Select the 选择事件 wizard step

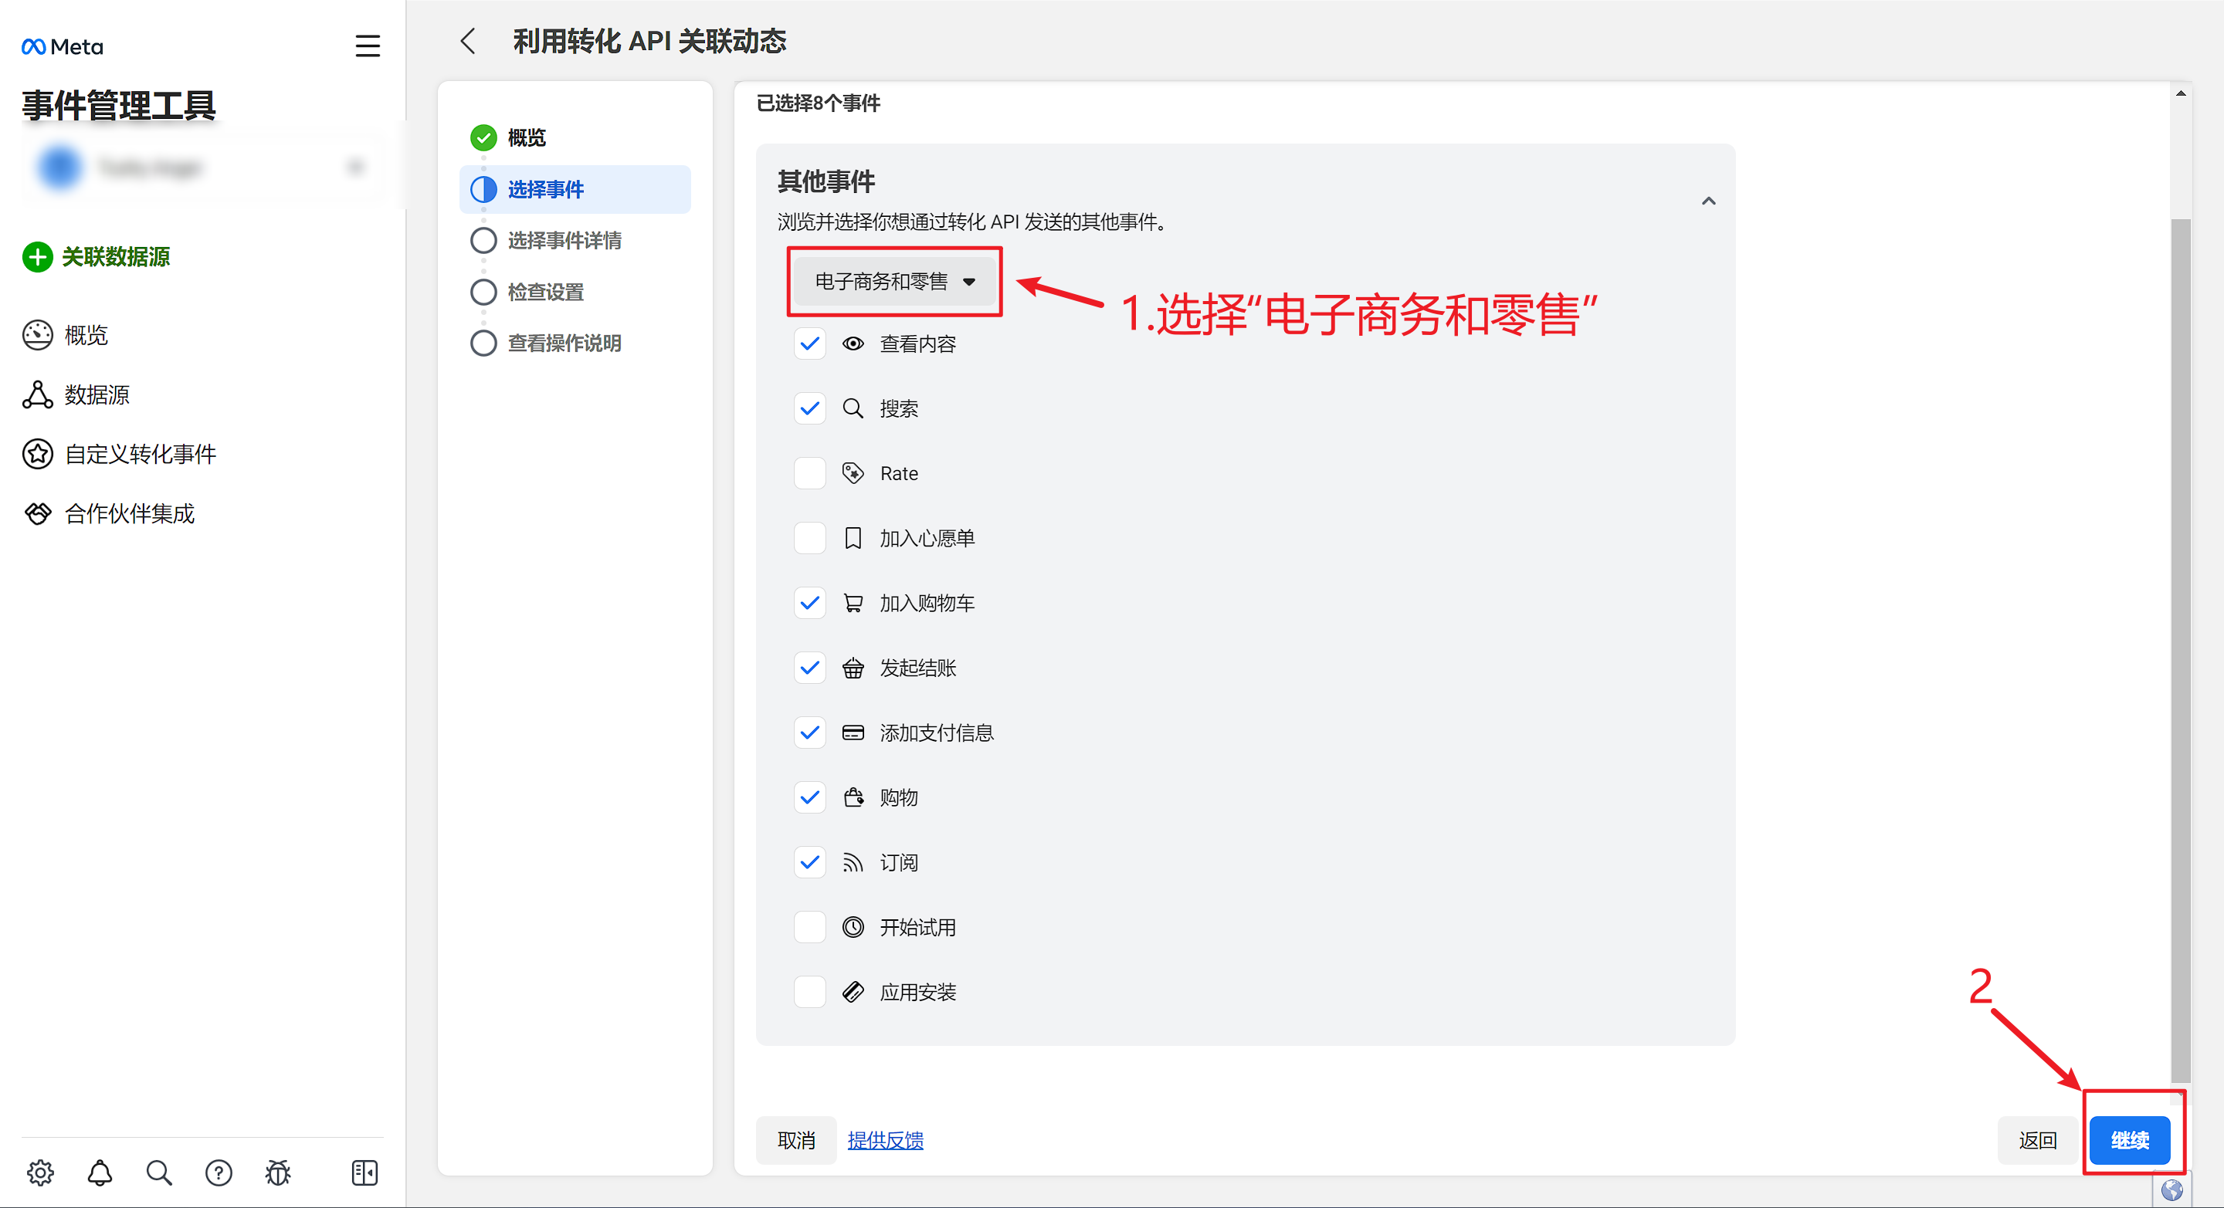(575, 189)
